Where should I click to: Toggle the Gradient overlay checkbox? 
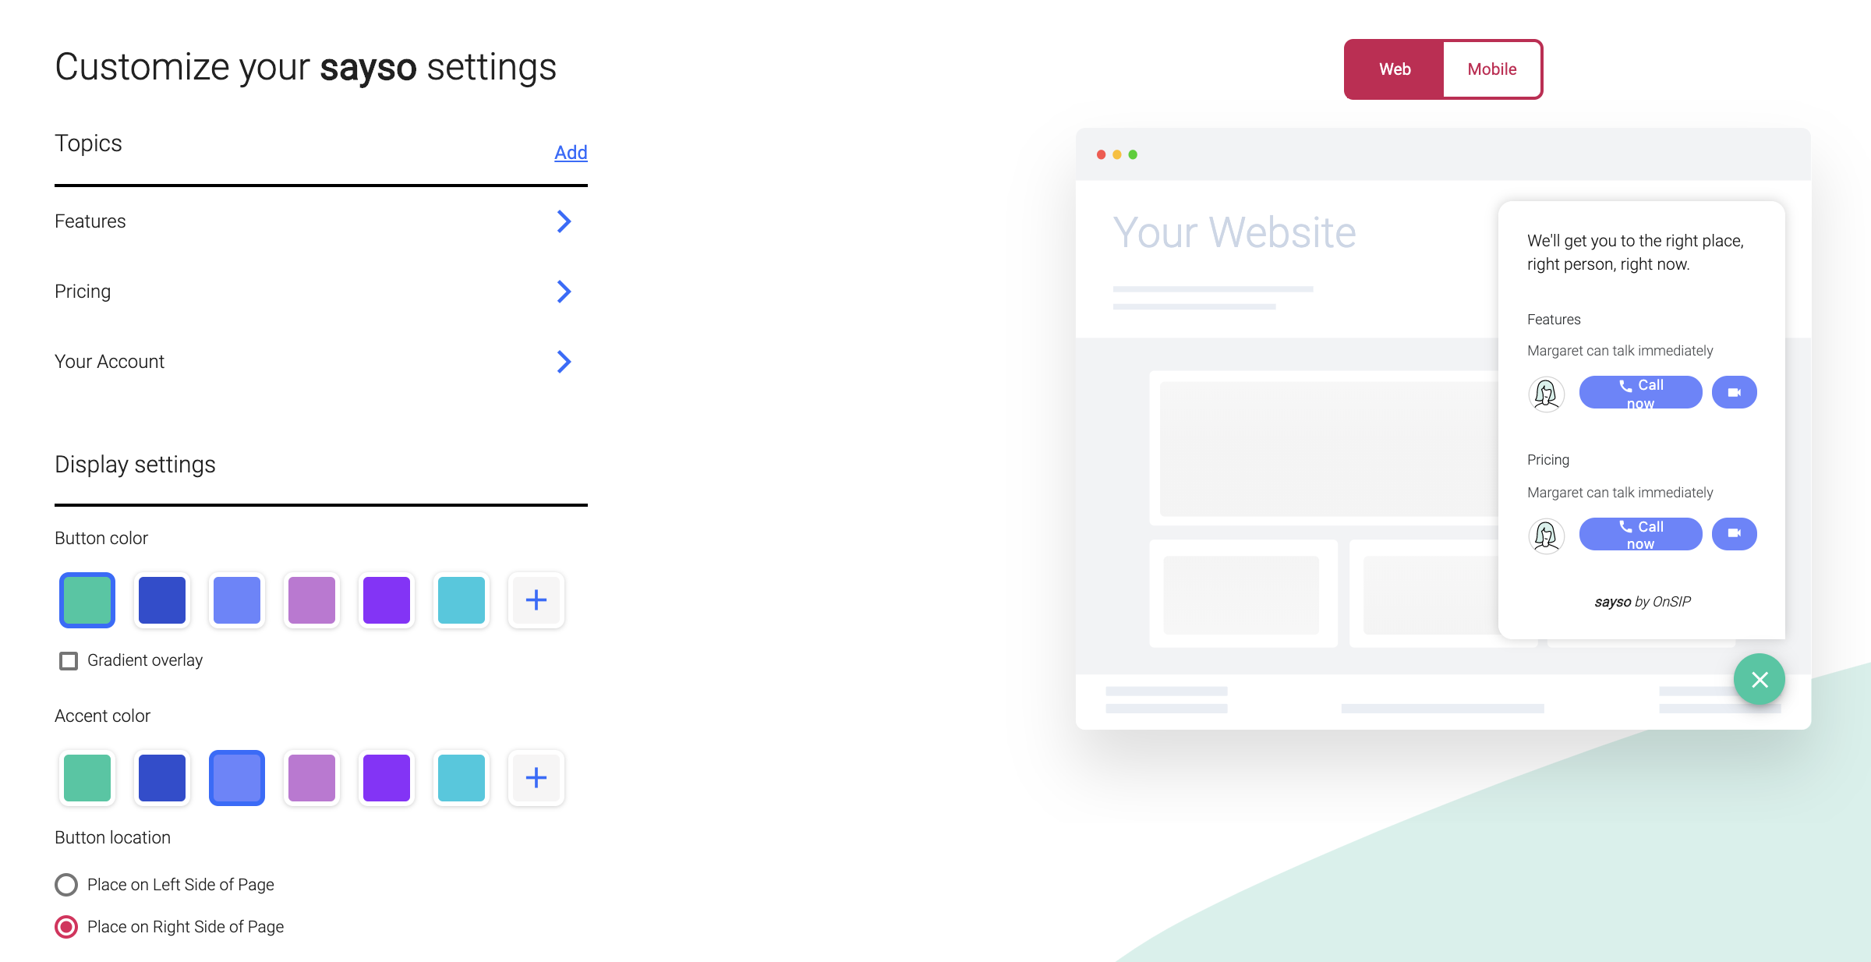[66, 660]
